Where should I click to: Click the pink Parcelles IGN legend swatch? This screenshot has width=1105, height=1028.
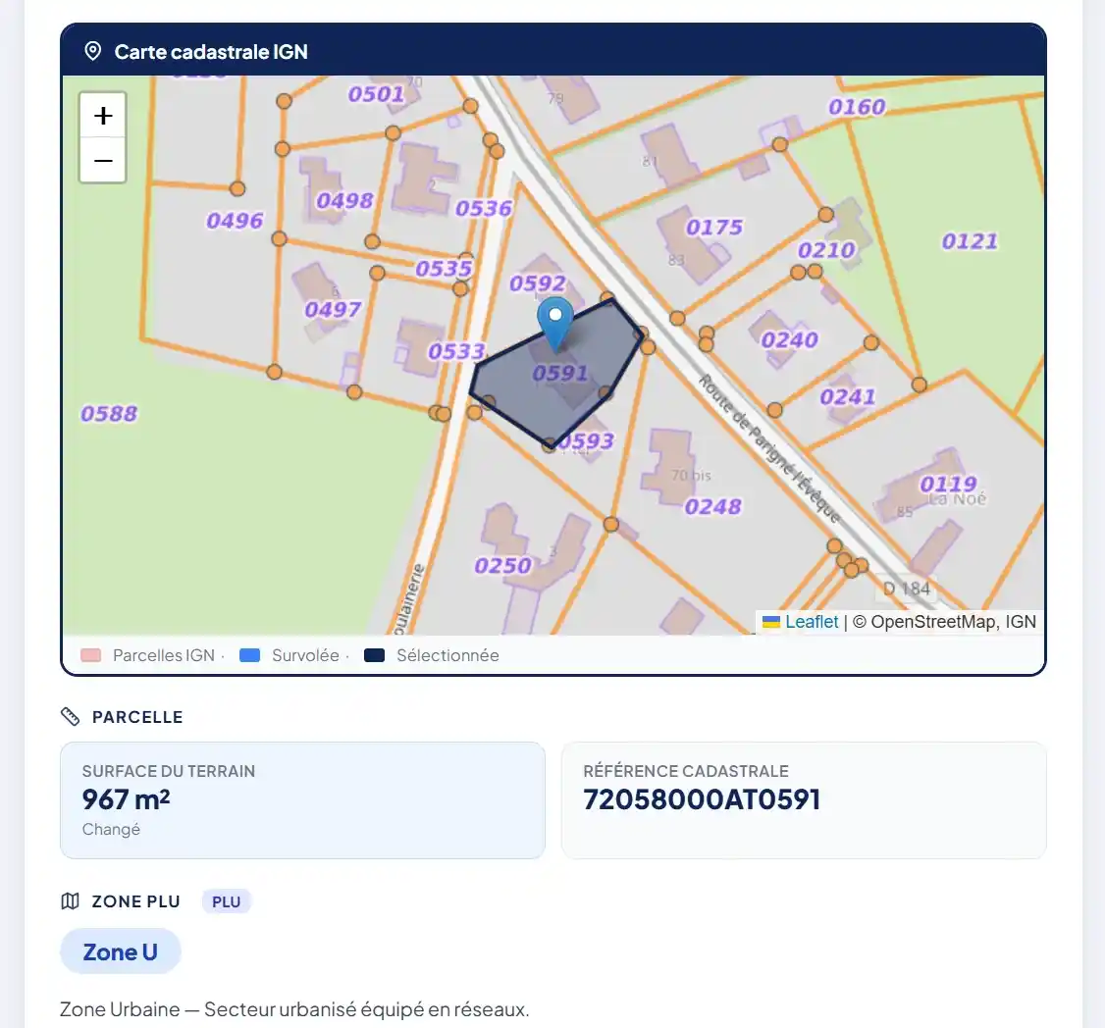91,655
